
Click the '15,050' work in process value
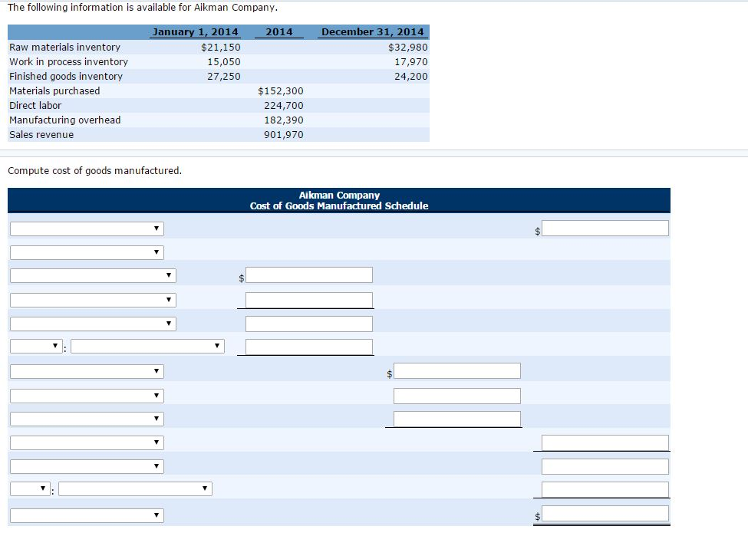224,62
